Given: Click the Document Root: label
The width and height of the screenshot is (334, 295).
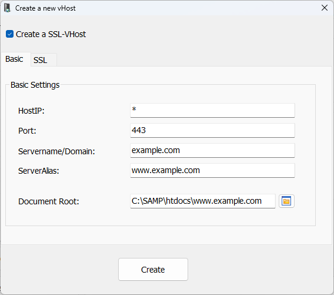Looking at the screenshot, I should click(x=49, y=201).
